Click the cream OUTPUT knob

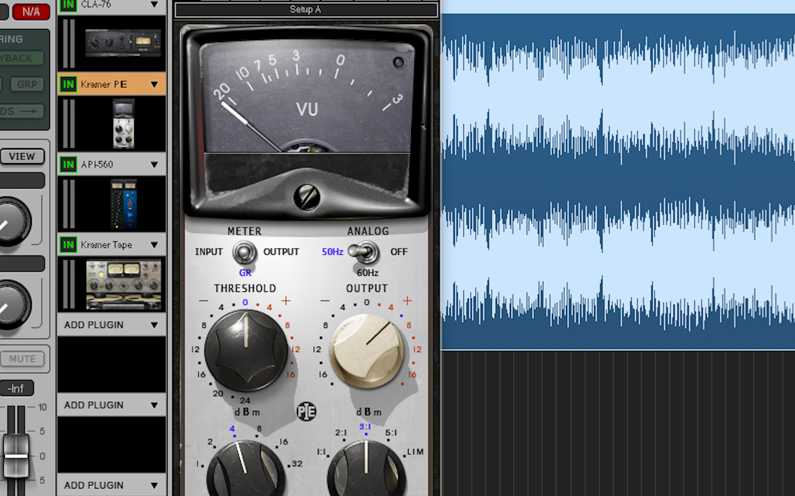coord(366,351)
